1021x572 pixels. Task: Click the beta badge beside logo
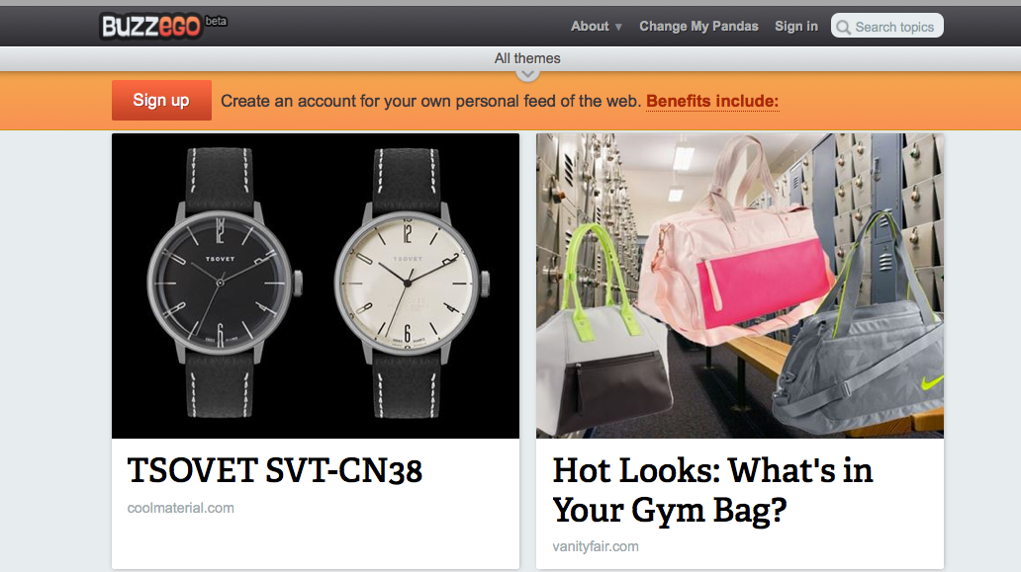coord(217,21)
